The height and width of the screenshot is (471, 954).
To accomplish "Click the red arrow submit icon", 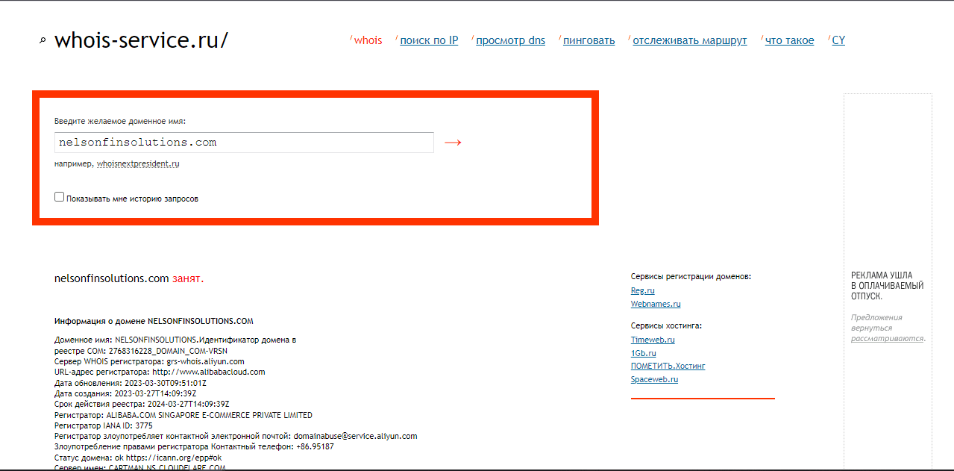I will tap(453, 143).
